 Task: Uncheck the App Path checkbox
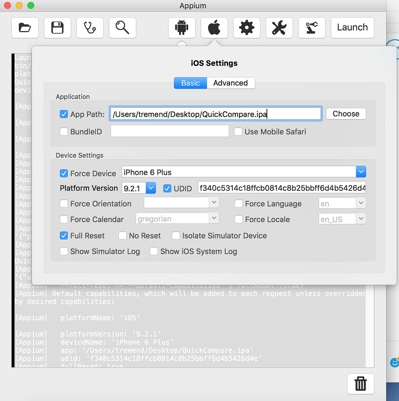pyautogui.click(x=63, y=114)
